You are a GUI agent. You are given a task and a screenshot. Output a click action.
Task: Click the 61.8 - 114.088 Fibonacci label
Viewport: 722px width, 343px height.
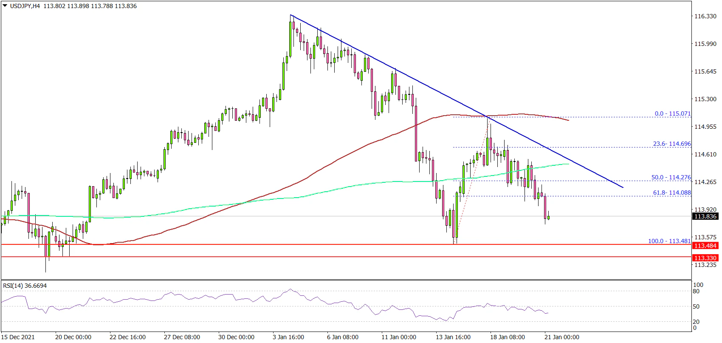tap(672, 193)
